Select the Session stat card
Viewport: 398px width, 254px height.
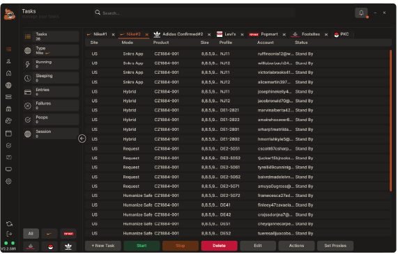51,134
